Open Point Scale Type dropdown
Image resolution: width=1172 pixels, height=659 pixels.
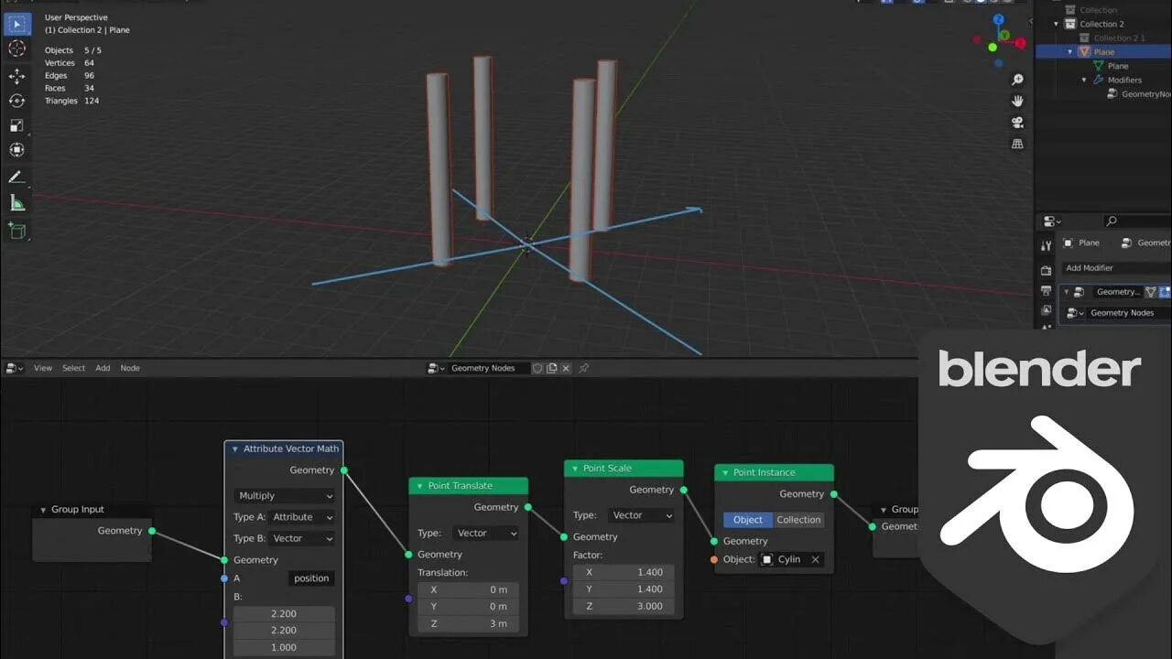pos(642,515)
